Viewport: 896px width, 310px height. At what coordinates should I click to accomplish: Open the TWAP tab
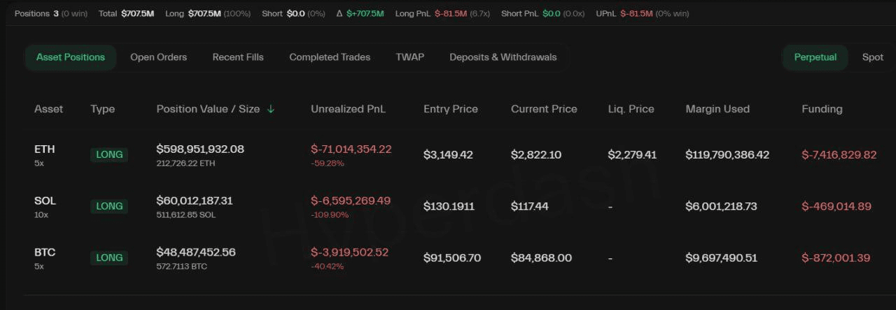(x=409, y=57)
